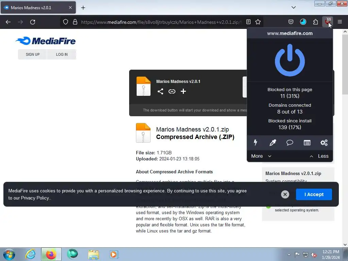Click Firefox icon in taskbar

51,254
